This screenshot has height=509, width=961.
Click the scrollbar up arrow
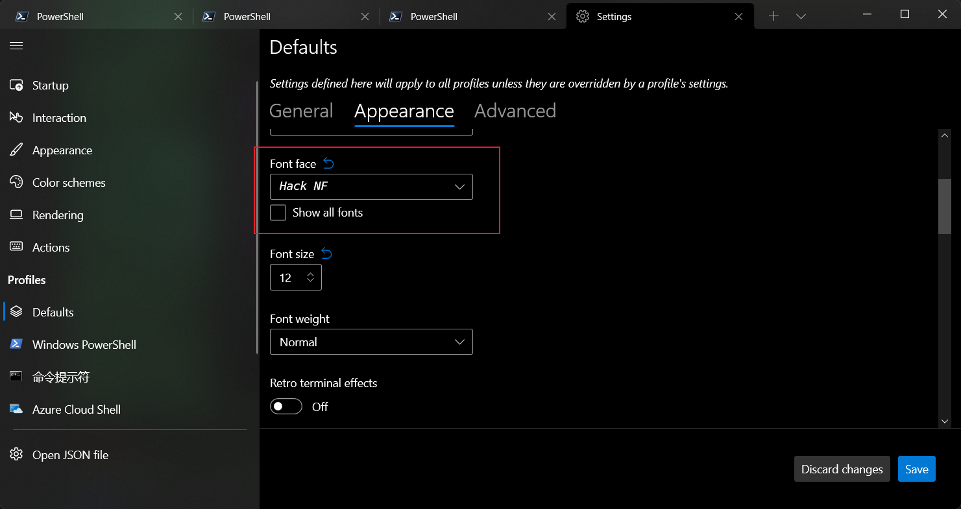point(945,136)
